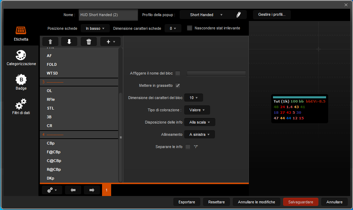Viewport: 353px width, 210px height.
Task: Open Posizione schede dropdown In basso
Action: pos(95,28)
